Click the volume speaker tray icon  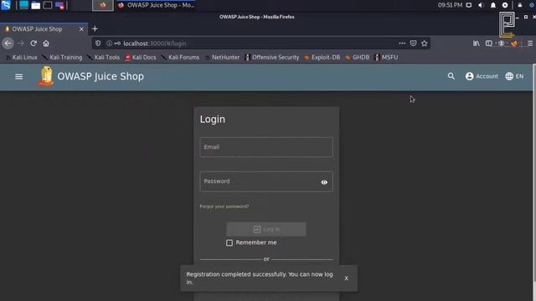point(481,5)
